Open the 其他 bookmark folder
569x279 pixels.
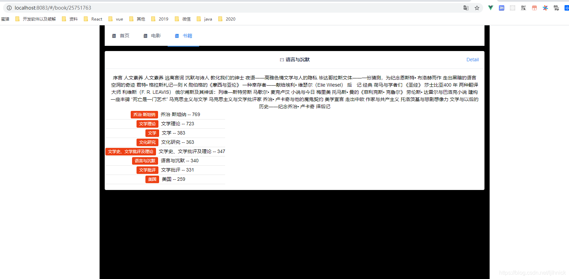(137, 19)
